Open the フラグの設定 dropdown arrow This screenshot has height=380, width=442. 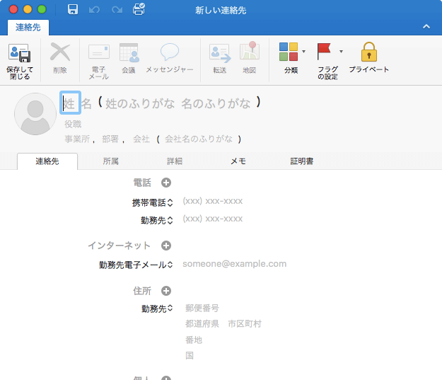click(341, 52)
